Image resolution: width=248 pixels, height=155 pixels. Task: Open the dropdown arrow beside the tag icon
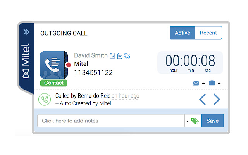click(188, 121)
